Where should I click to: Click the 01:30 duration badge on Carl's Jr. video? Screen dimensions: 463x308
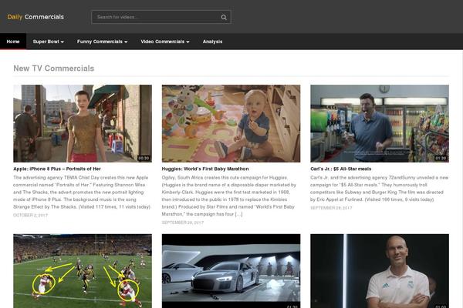click(441, 159)
